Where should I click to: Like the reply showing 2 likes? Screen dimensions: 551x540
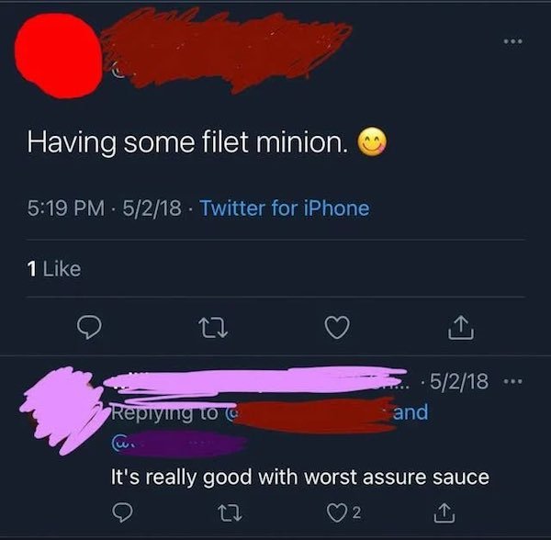[343, 512]
